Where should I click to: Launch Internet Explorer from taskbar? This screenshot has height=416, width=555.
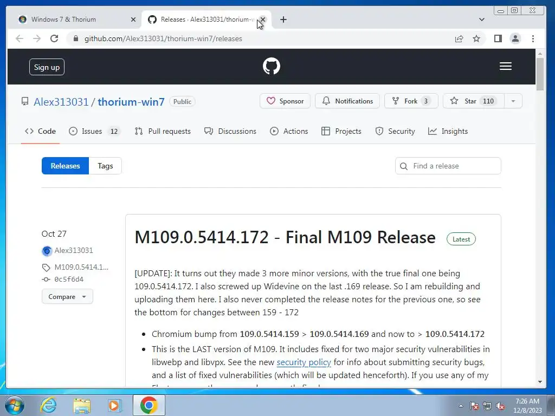coord(48,405)
